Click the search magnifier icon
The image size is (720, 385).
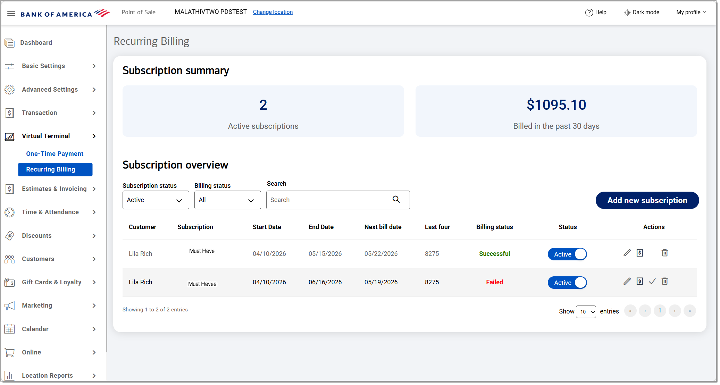click(396, 199)
